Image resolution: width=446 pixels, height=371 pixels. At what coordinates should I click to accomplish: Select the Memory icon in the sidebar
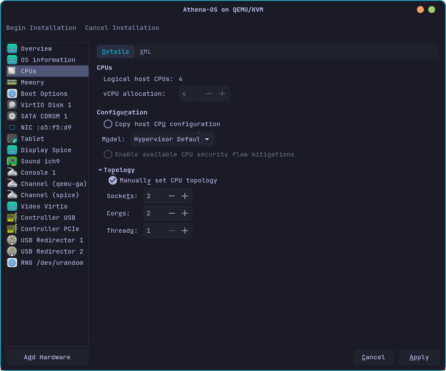point(12,82)
